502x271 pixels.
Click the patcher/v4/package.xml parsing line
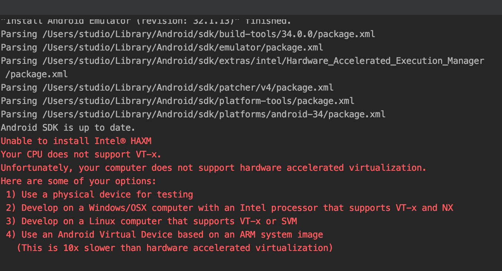click(x=167, y=88)
